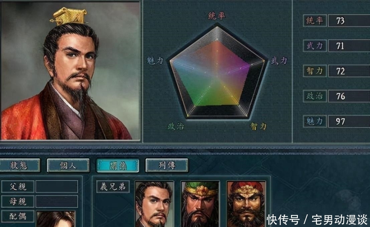Click the spouse portrait beside 配偶
This screenshot has width=370, height=227.
point(56,219)
